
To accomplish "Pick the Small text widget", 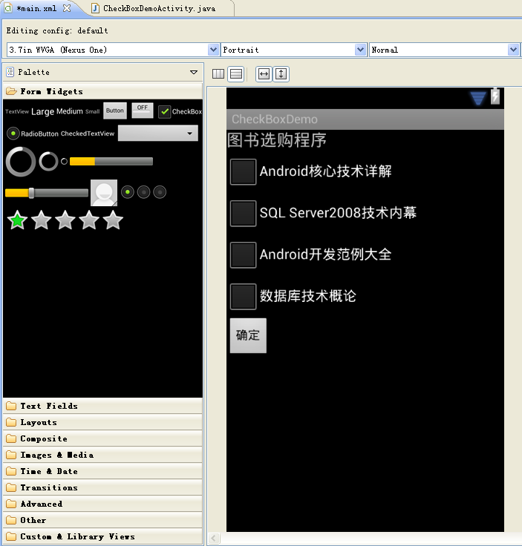I will click(92, 111).
